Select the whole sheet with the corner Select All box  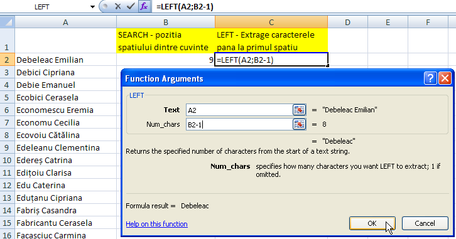click(x=8, y=22)
